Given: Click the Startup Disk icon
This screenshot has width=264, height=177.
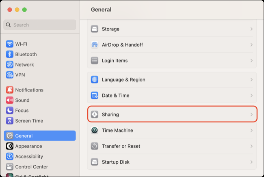Looking at the screenshot, I should click(x=95, y=162).
